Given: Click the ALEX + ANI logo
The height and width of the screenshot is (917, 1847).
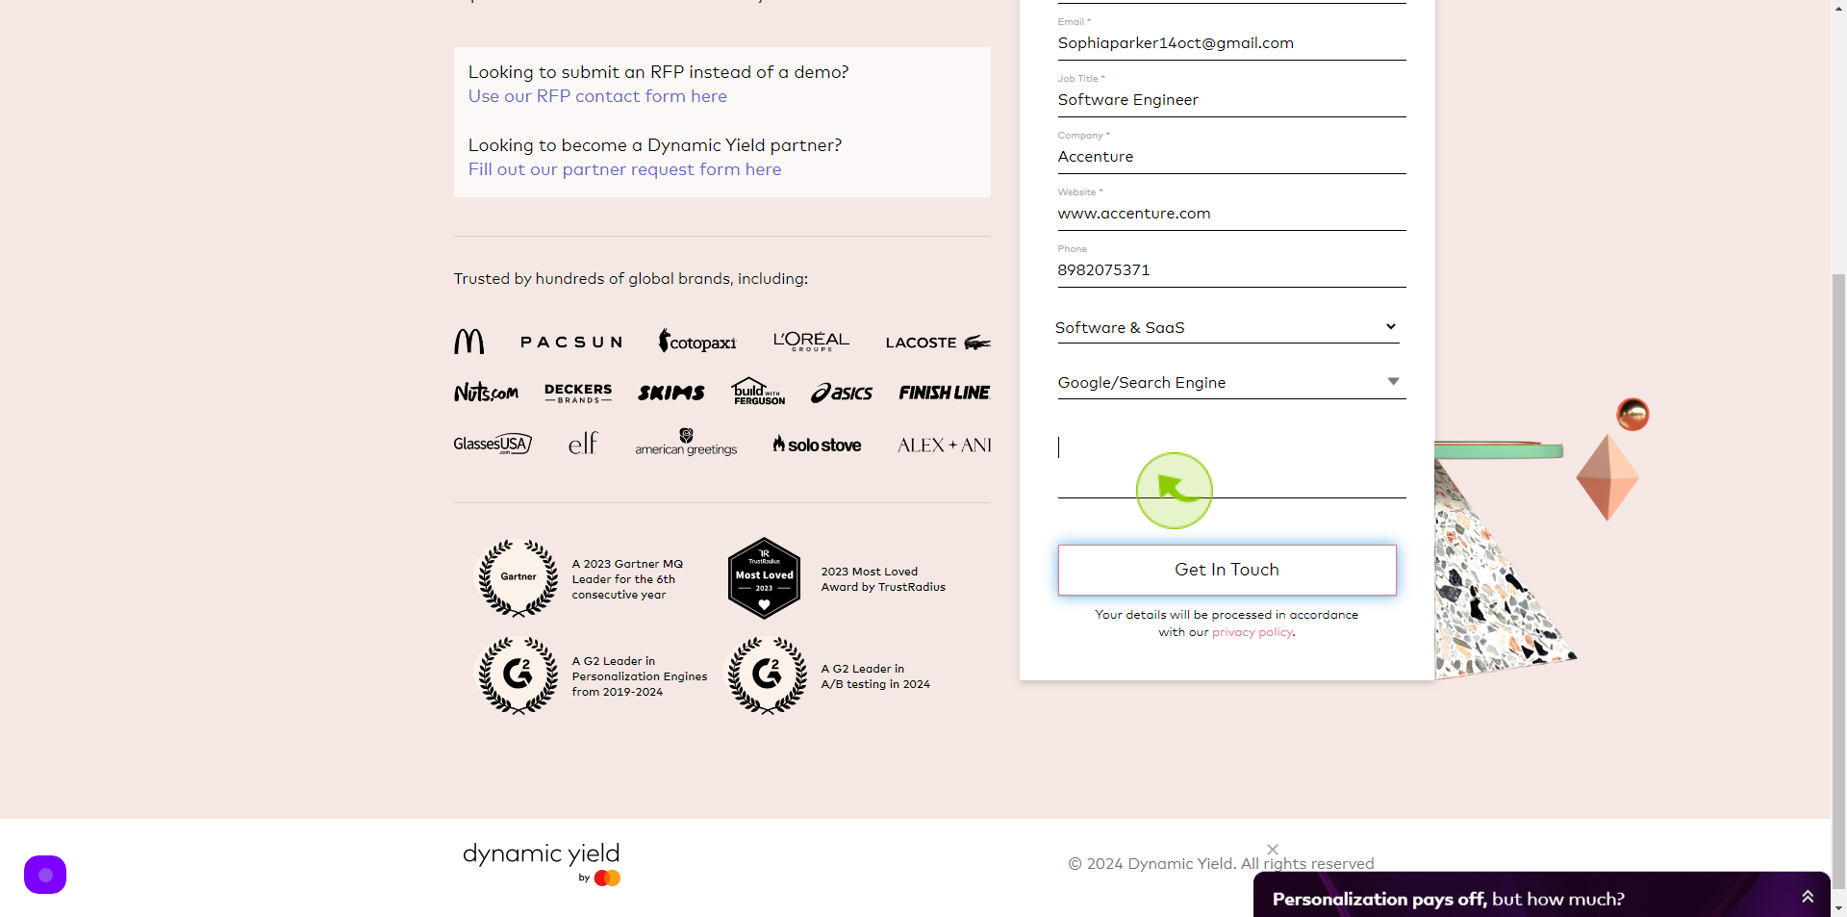Looking at the screenshot, I should (945, 446).
